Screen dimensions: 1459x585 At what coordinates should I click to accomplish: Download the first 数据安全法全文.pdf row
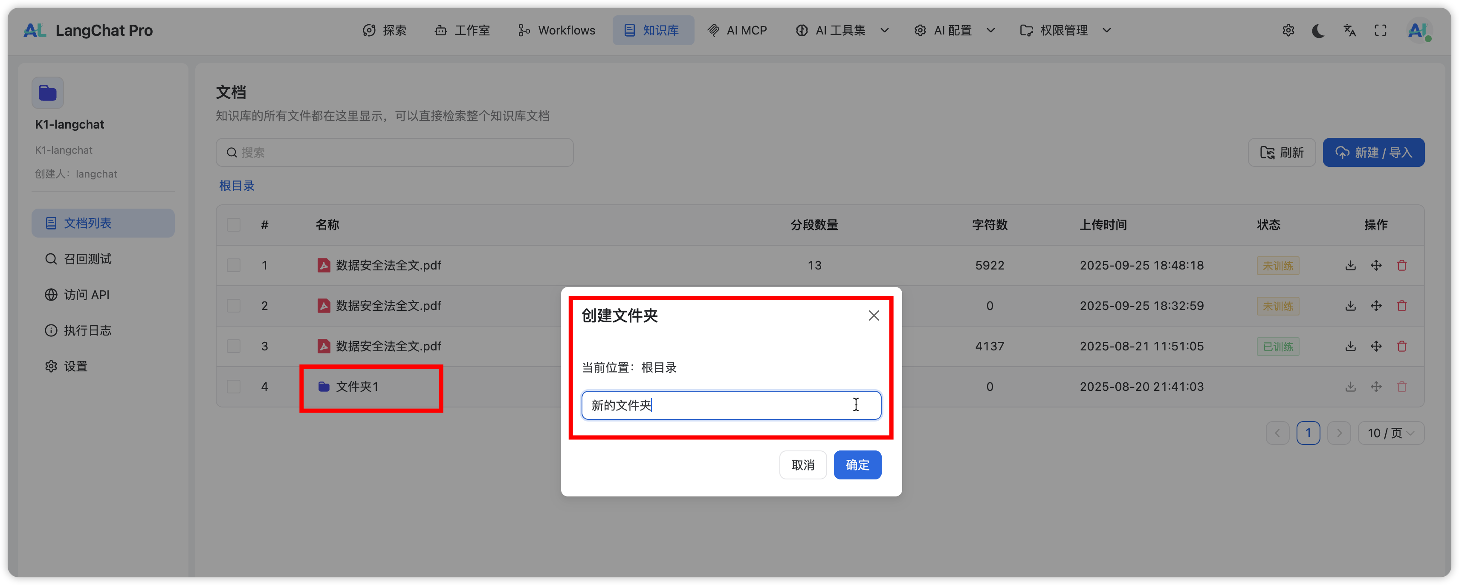click(x=1350, y=265)
